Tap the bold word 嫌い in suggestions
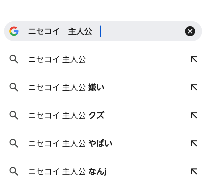Viewport: 206px width, 195px height. click(96, 88)
